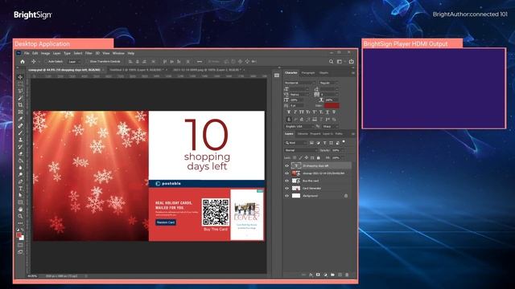Open the blend mode Normal dropdown
515x289 pixels.
(x=301, y=150)
